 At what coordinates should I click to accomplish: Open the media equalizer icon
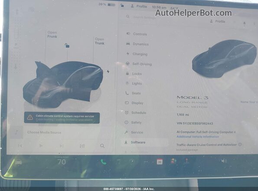(x=82, y=146)
